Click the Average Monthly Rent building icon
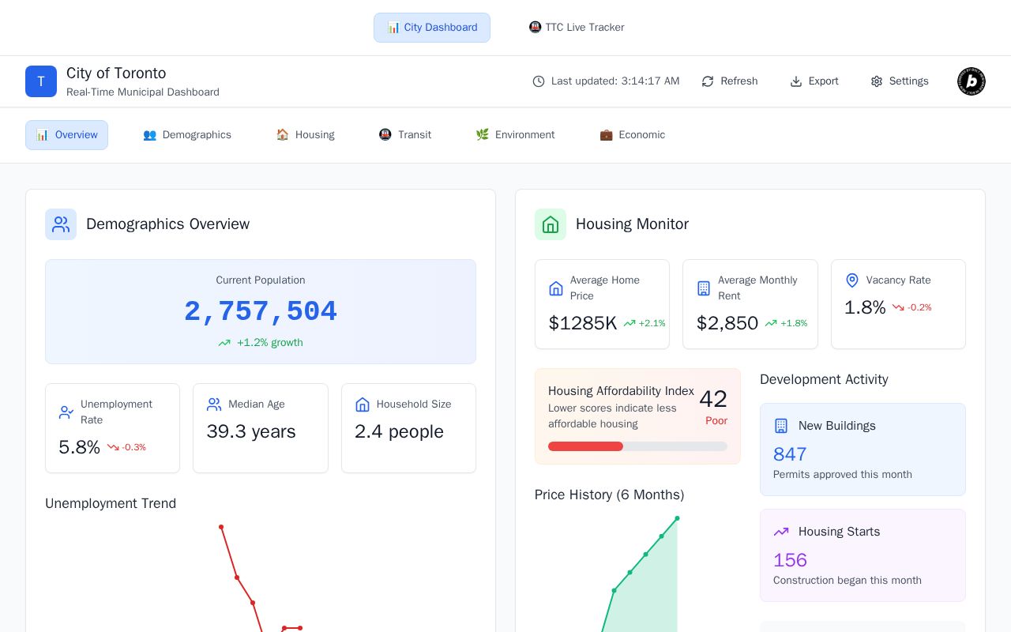This screenshot has height=632, width=1011. coord(704,288)
